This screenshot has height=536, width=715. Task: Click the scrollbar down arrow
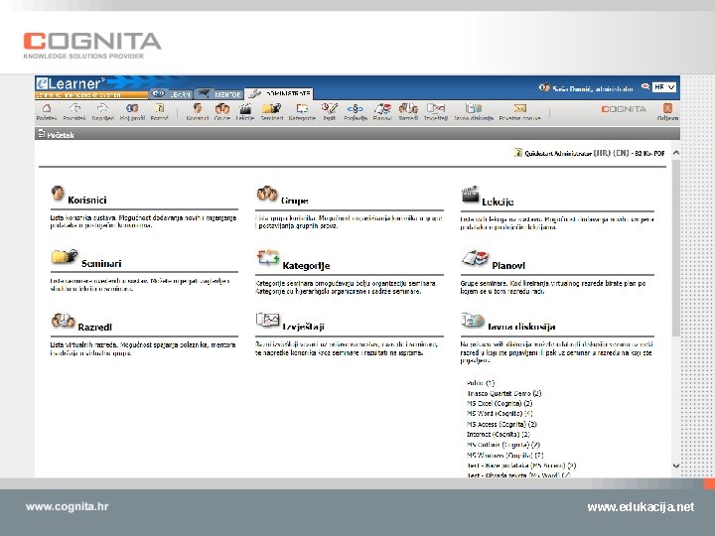[676, 466]
